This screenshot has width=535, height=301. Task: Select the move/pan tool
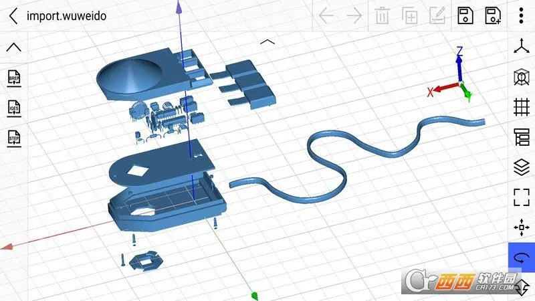tap(522, 227)
